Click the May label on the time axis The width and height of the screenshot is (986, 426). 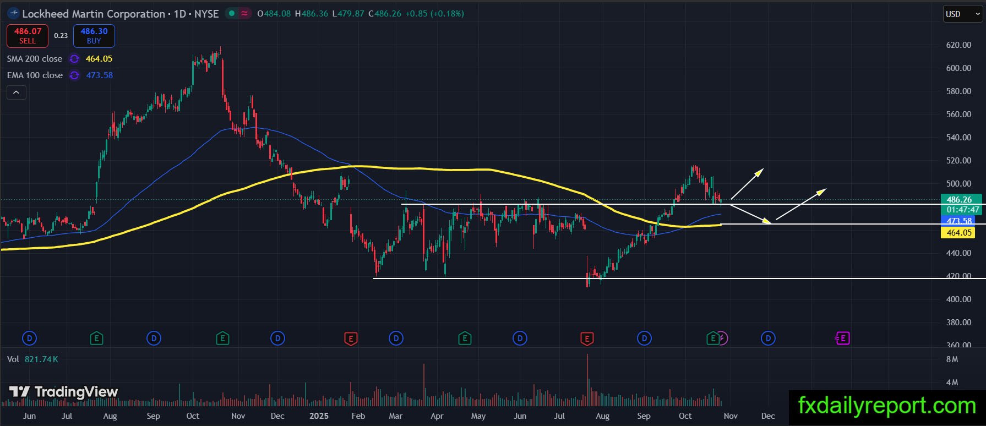tap(478, 416)
